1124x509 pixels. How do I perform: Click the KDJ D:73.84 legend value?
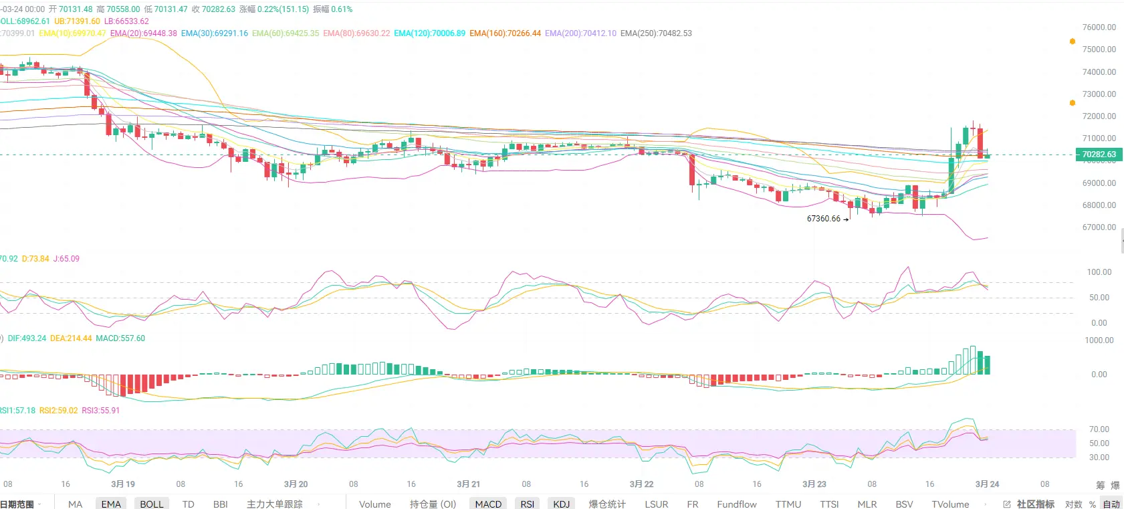tap(35, 259)
